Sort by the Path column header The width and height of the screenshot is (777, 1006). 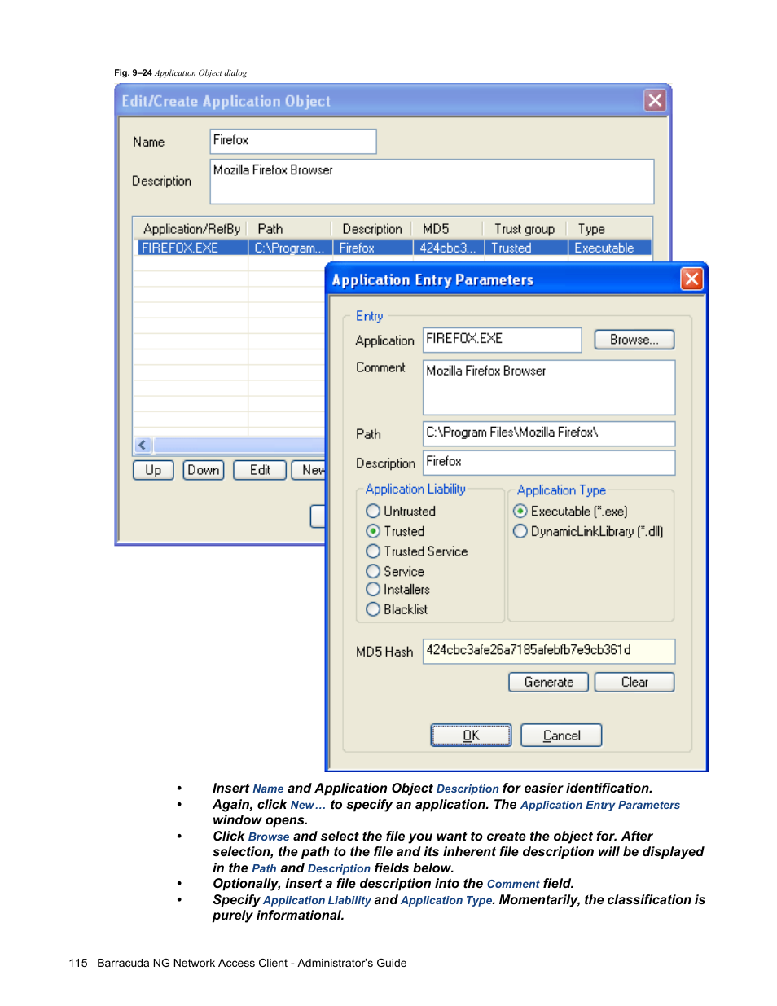pyautogui.click(x=290, y=229)
